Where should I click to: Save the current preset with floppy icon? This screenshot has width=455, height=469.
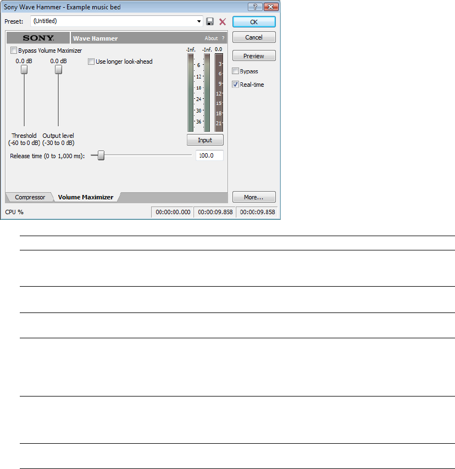tap(210, 21)
